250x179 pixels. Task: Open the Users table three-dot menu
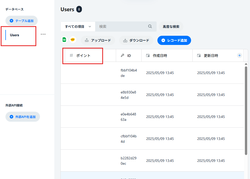pyautogui.click(x=43, y=34)
